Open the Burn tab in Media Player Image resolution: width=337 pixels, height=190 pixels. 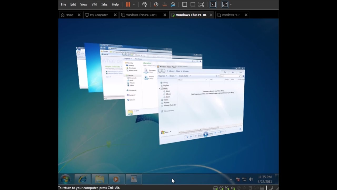point(233,72)
